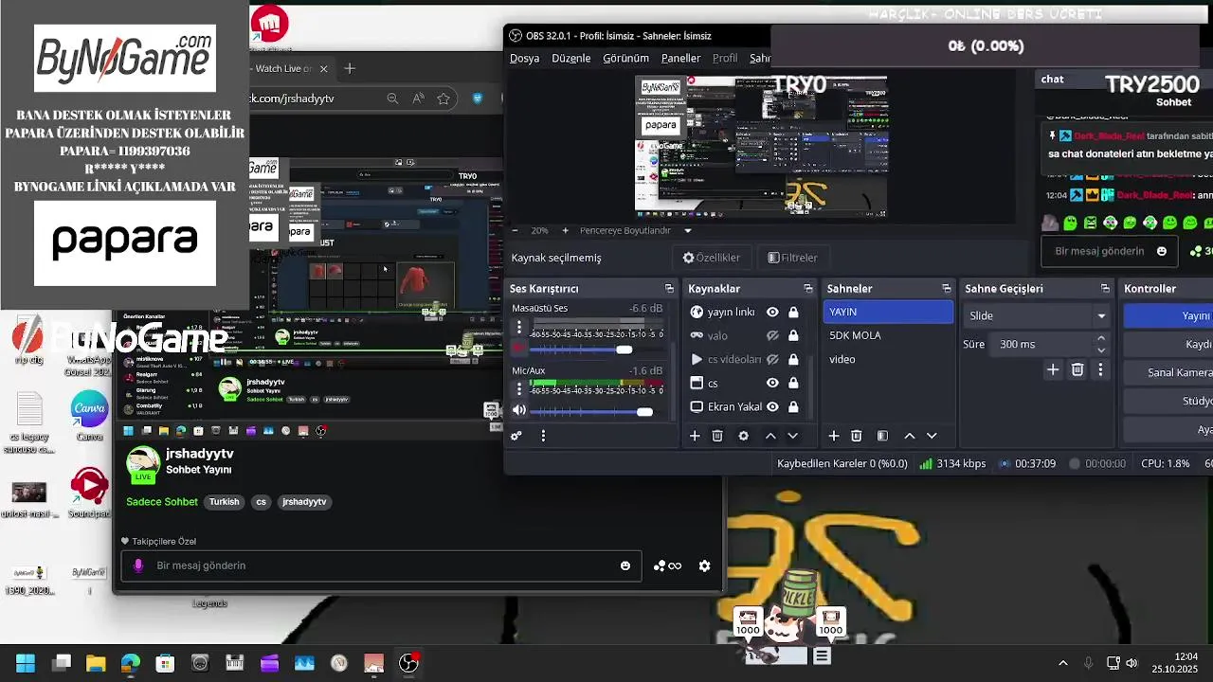Open the Düzenle menu
The height and width of the screenshot is (682, 1213).
coord(570,58)
